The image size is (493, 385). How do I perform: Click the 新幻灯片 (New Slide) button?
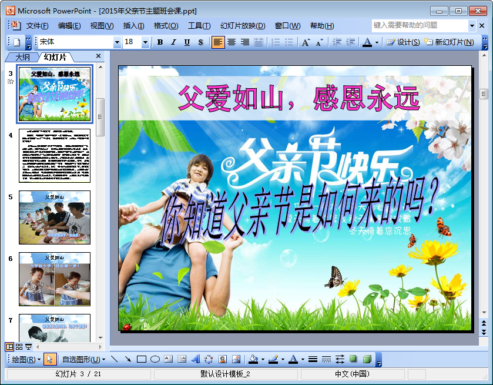point(450,42)
